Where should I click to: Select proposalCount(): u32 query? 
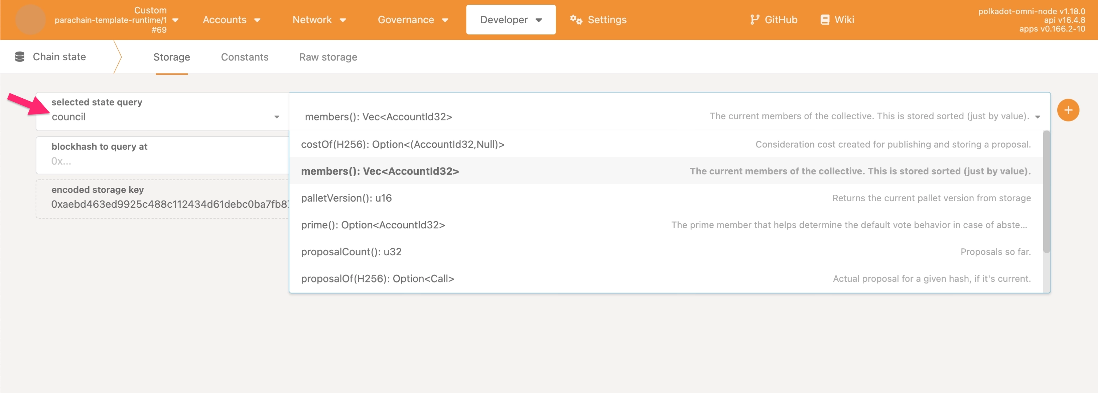coord(351,252)
